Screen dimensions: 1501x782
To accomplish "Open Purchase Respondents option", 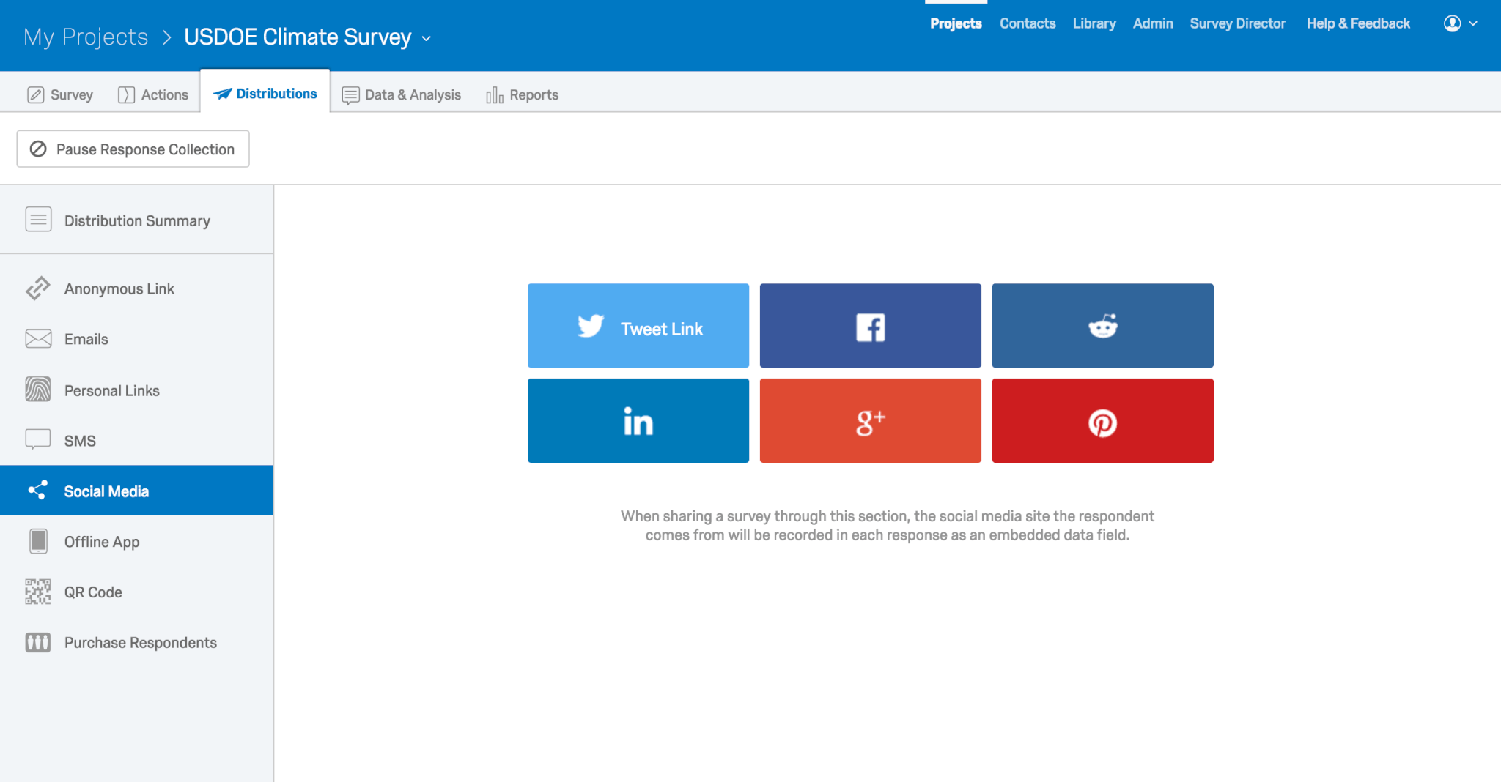I will [136, 642].
